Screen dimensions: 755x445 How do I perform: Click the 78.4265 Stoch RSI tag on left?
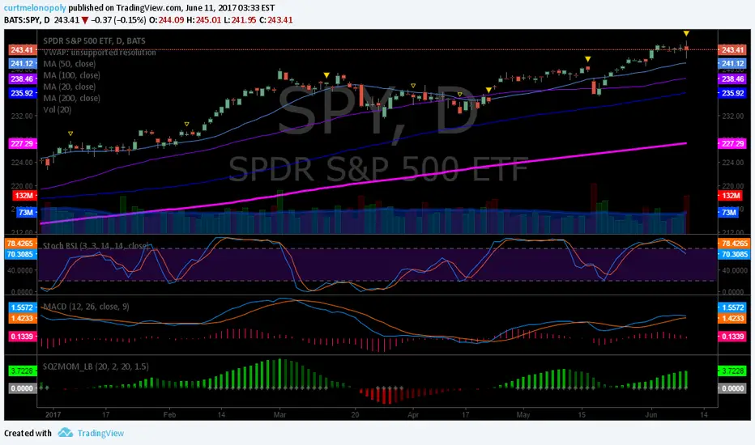[19, 244]
